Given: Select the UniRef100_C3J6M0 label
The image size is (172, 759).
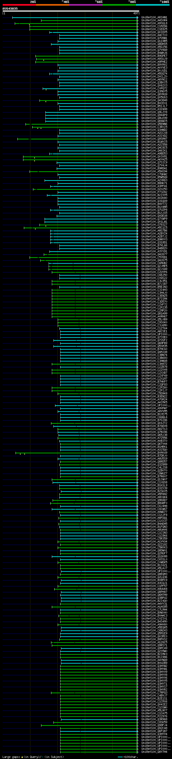Looking at the screenshot, I should click(154, 325).
